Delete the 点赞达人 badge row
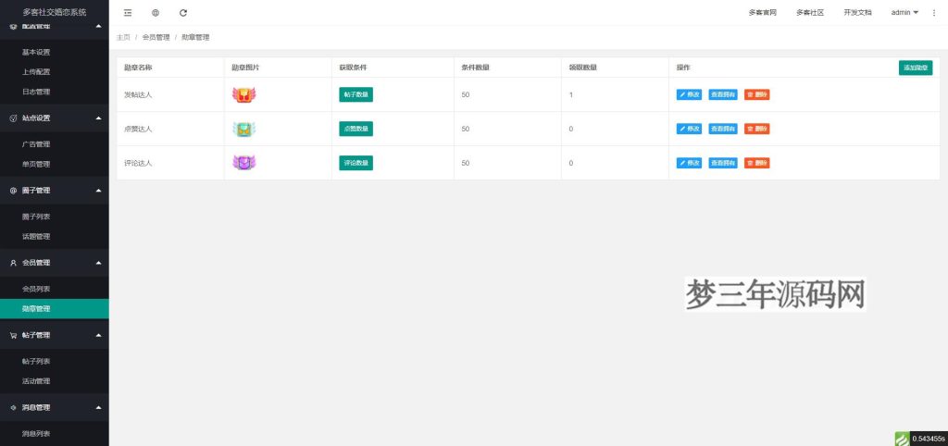The image size is (948, 446). pos(756,129)
